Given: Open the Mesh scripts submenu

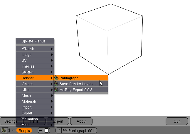Looking at the screenshot, I should pyautogui.click(x=35, y=95).
